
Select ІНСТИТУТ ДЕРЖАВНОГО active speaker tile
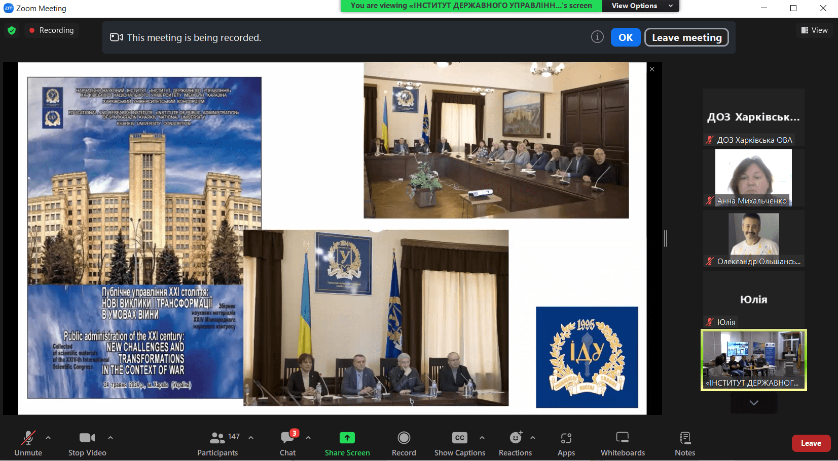pos(754,360)
